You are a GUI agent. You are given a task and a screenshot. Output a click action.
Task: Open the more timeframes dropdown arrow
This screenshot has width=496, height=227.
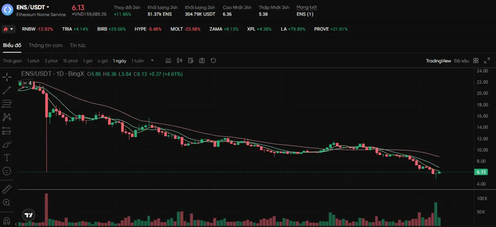click(152, 61)
